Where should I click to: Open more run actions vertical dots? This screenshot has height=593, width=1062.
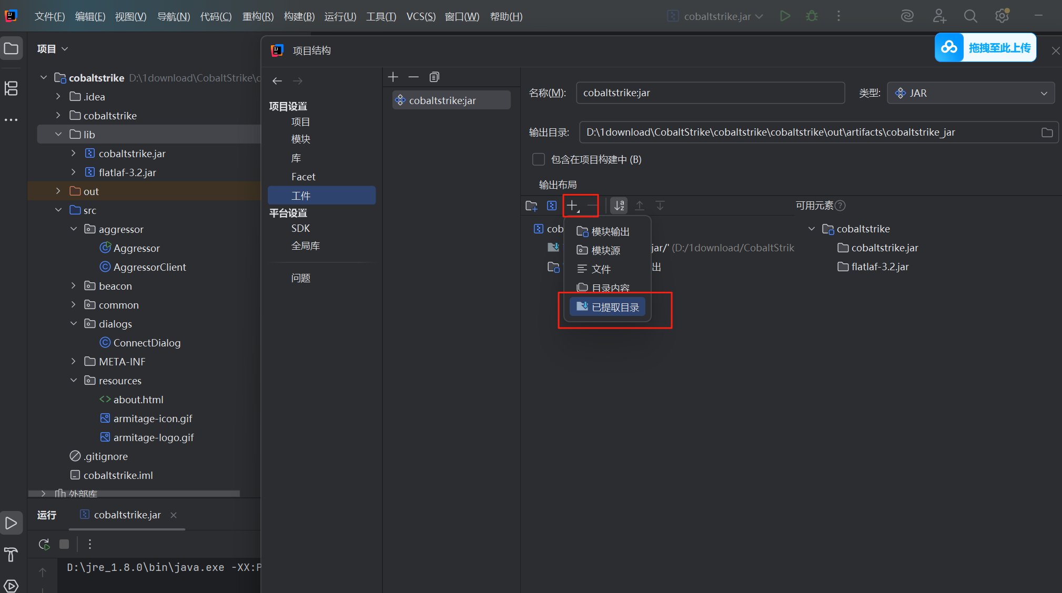(838, 16)
